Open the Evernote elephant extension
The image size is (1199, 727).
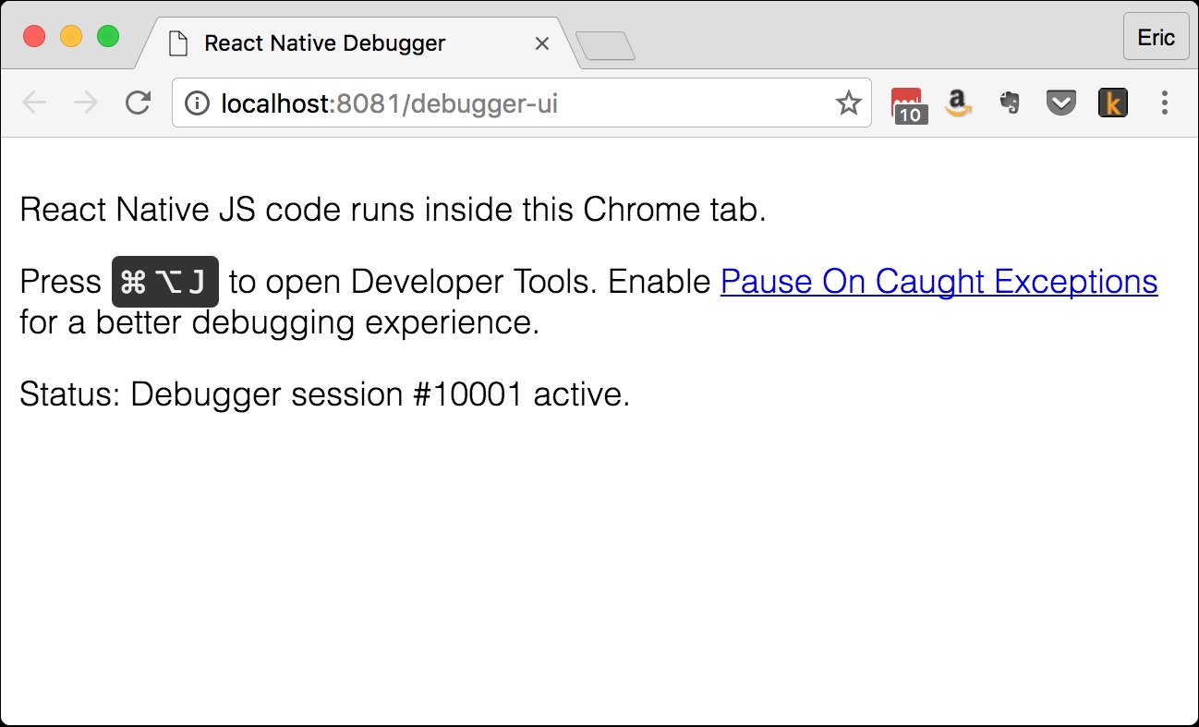pos(1011,103)
